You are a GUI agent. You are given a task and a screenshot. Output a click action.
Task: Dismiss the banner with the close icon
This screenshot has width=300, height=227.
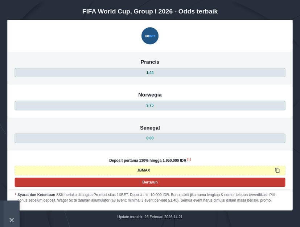[11, 220]
